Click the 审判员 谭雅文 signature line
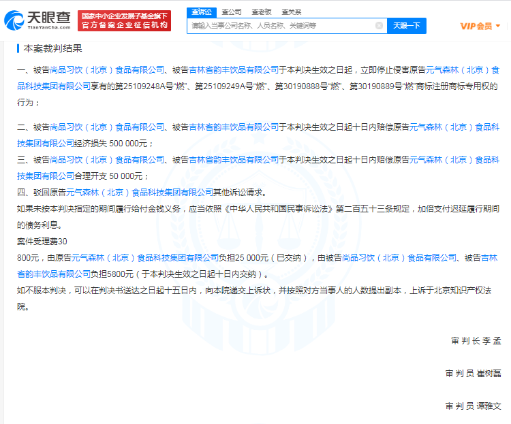 pos(474,406)
